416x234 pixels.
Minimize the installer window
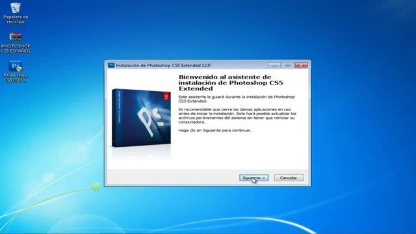[x=274, y=65]
